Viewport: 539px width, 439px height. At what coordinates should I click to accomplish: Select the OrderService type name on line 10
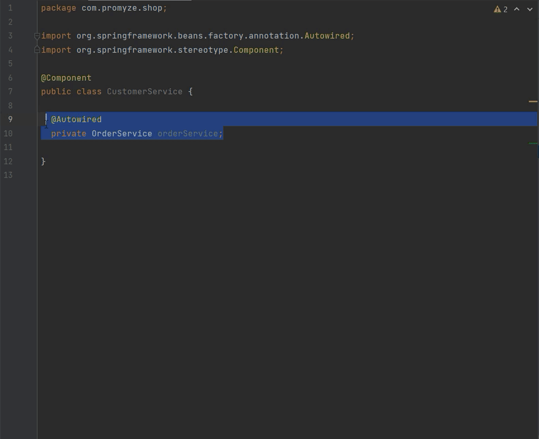(x=121, y=133)
